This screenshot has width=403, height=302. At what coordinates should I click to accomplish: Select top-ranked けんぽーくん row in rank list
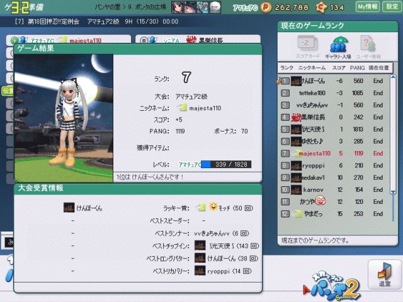(335, 81)
